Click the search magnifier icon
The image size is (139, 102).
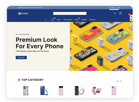85,13
